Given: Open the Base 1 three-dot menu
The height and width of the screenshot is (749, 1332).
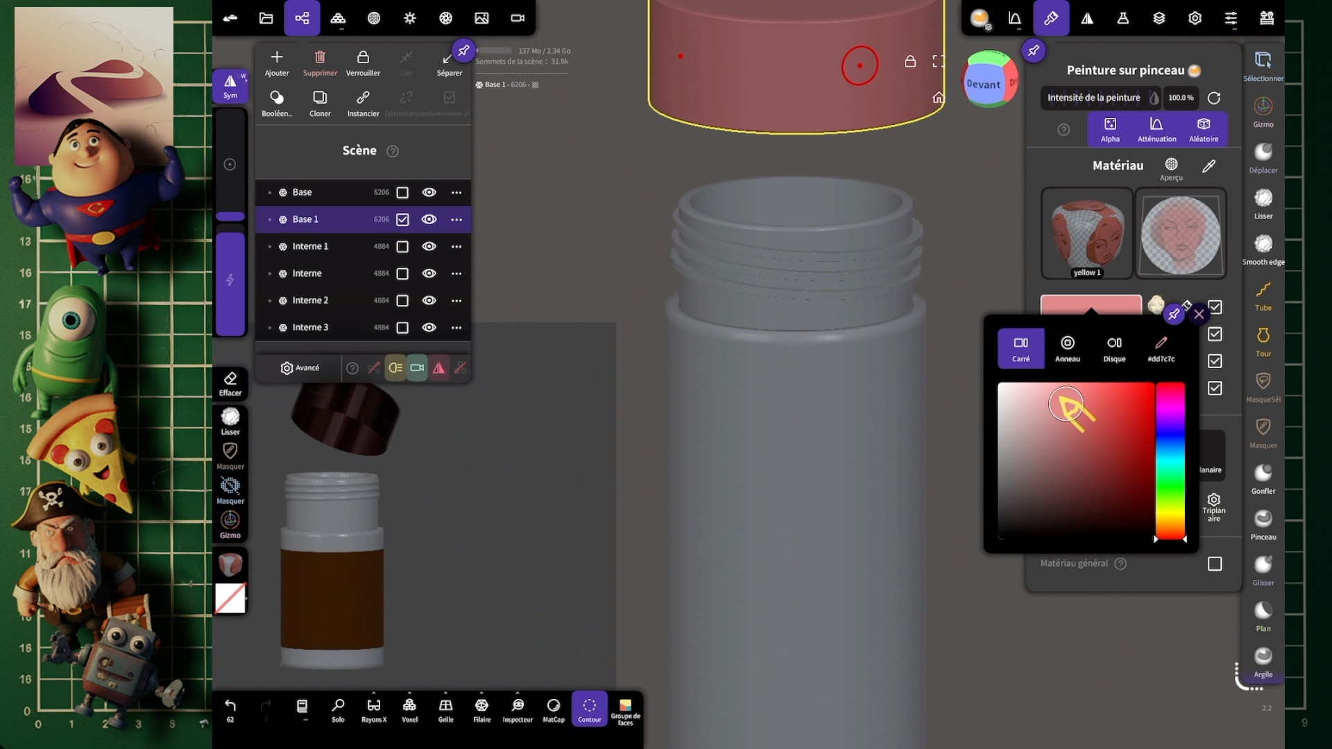Looking at the screenshot, I should (456, 220).
